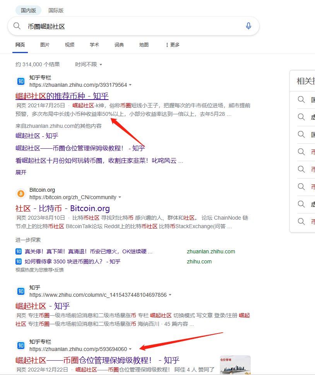Open the 时间不限 time filter dropdown
315x375 pixels.
[x=89, y=64]
